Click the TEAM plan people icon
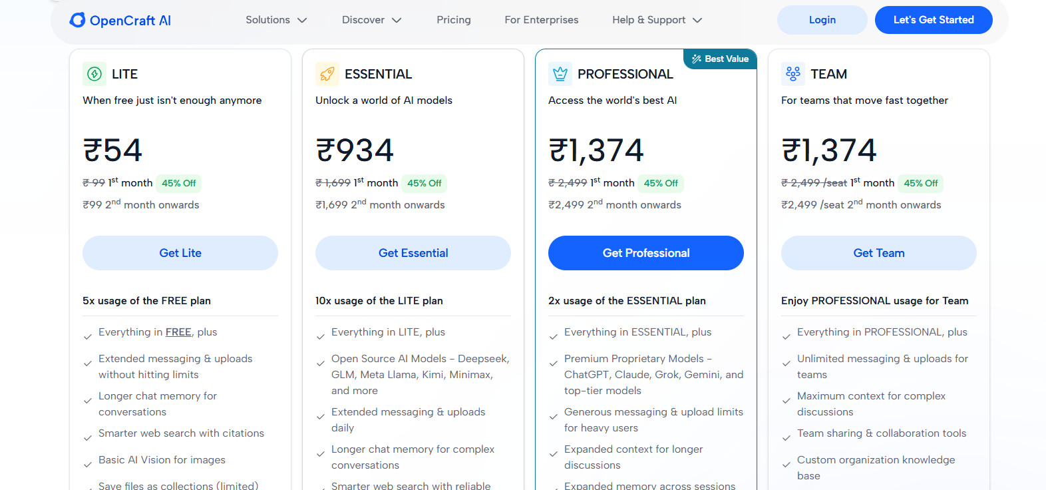 (792, 74)
